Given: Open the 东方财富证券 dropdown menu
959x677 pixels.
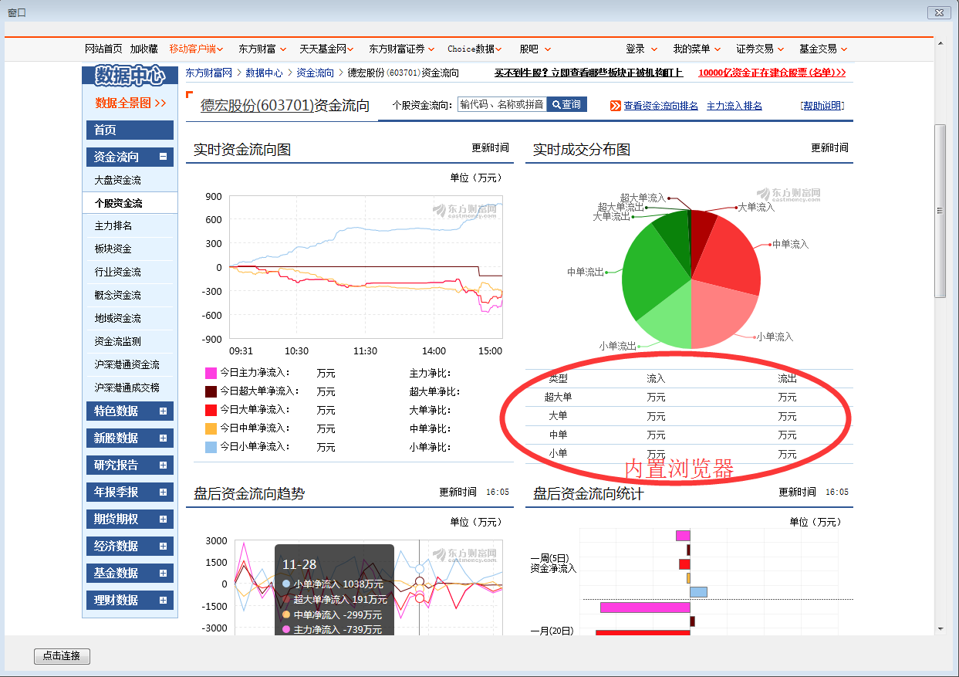Looking at the screenshot, I should pyautogui.click(x=401, y=49).
